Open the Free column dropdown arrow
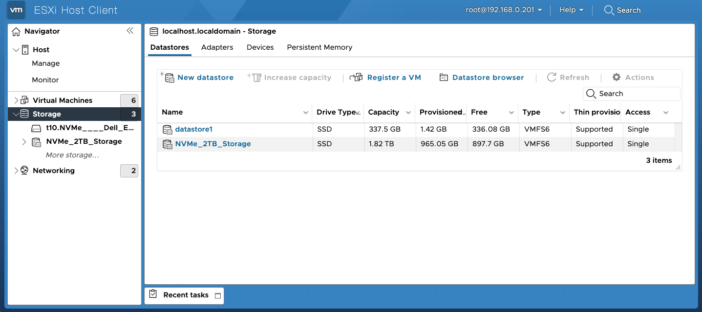702x312 pixels. (511, 113)
